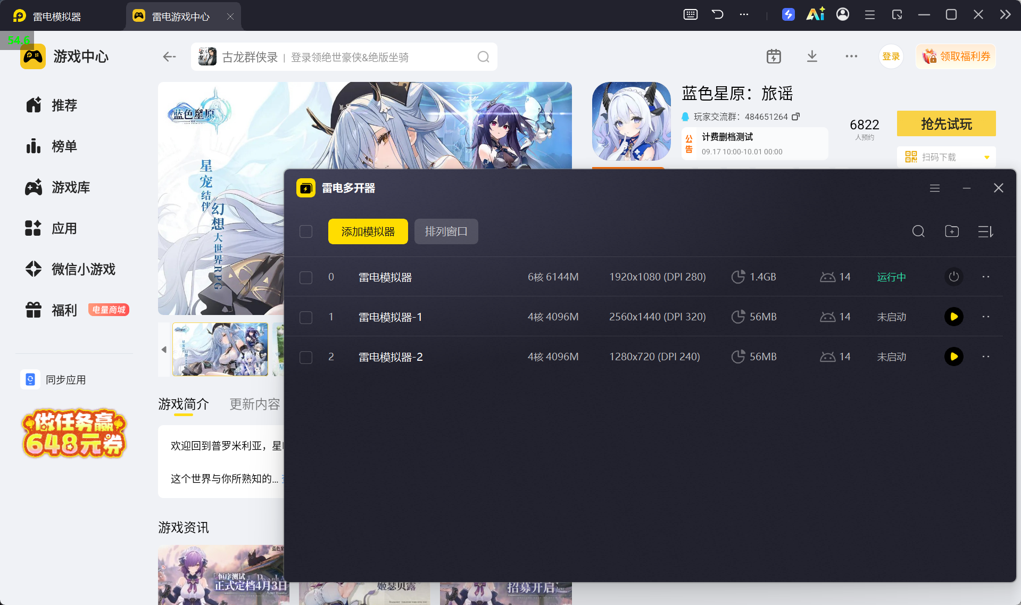
Task: Click the AI assistant icon in title bar
Action: [x=815, y=14]
